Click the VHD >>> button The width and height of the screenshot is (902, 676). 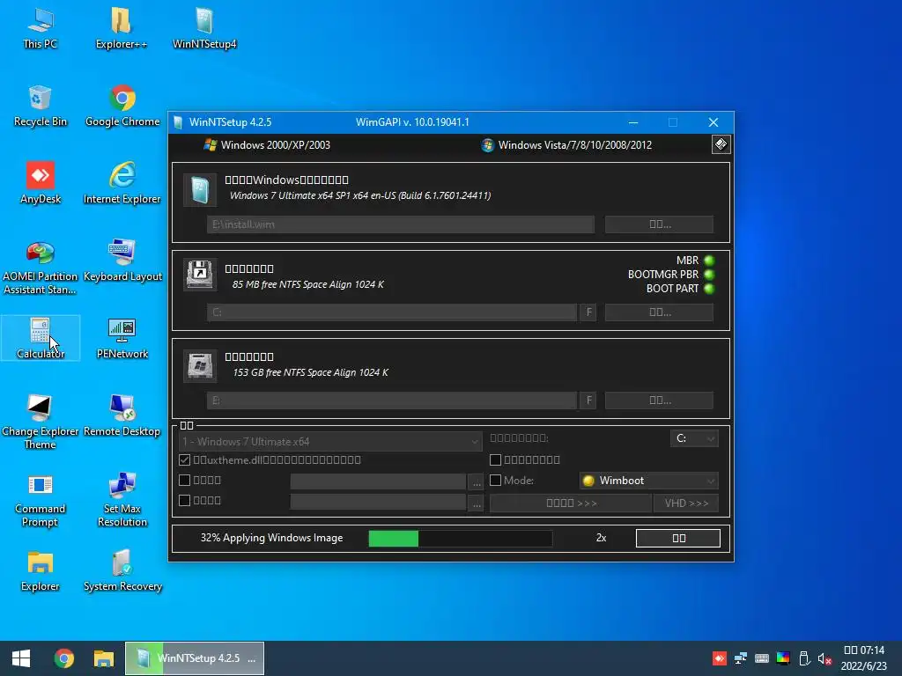[686, 503]
